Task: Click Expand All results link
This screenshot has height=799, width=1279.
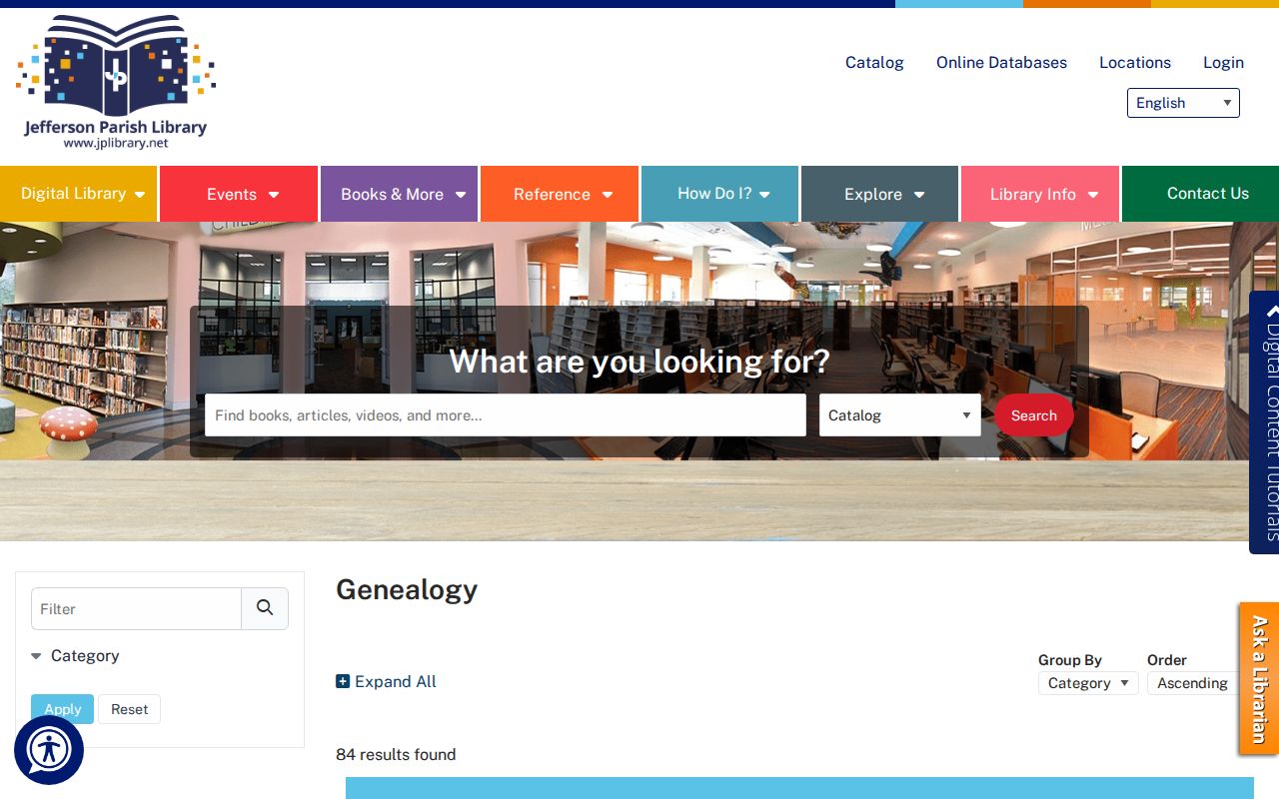Action: point(387,682)
